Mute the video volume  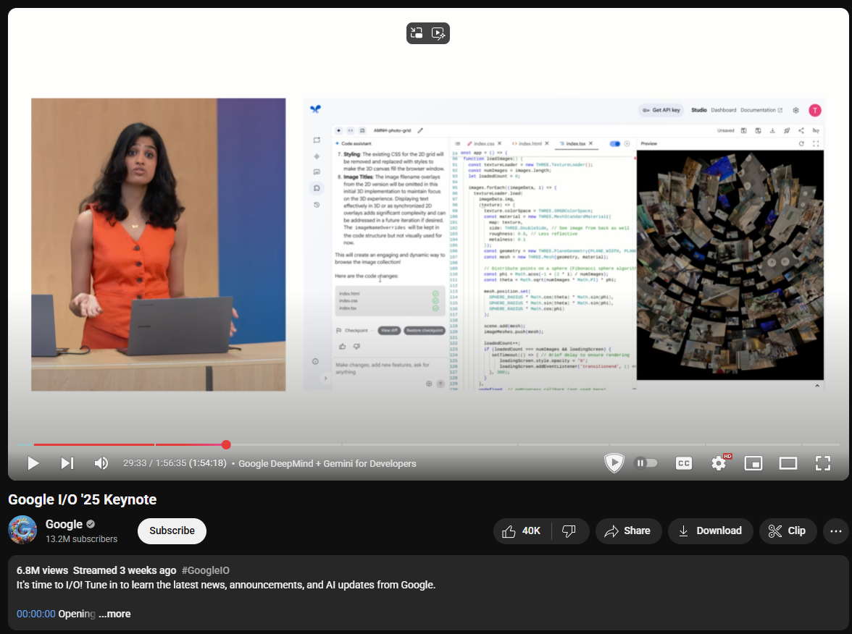(101, 463)
